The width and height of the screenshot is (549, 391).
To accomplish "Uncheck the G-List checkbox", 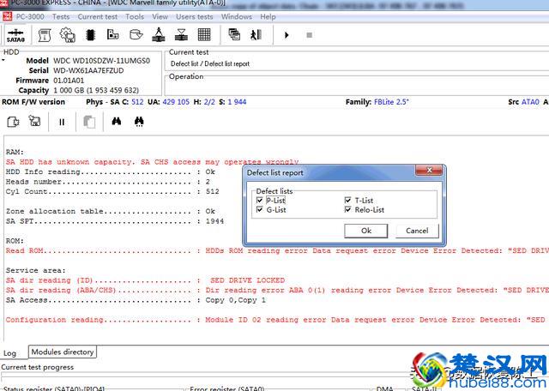I will pos(260,209).
